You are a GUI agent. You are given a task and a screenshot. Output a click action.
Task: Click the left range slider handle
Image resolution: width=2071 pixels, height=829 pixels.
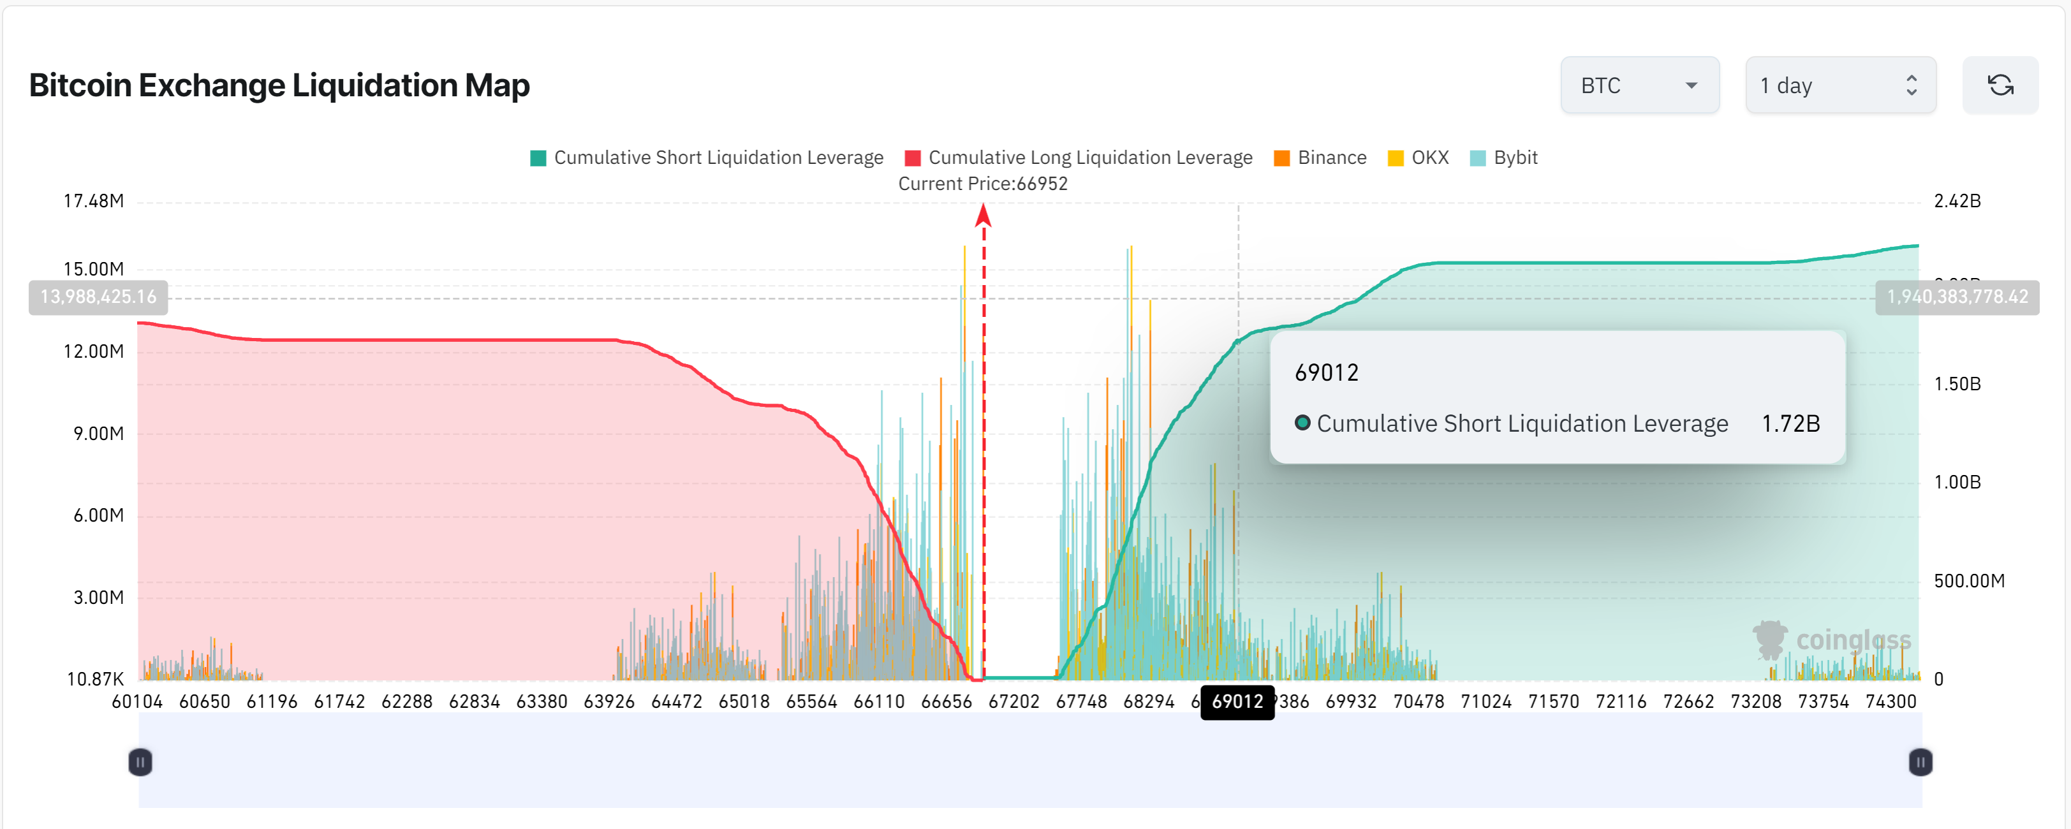click(x=140, y=761)
